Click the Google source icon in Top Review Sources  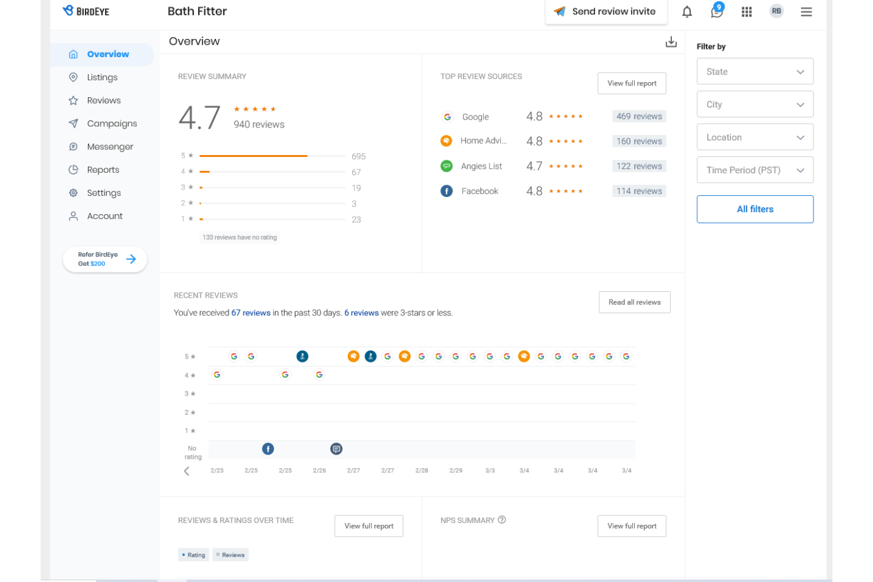(447, 117)
